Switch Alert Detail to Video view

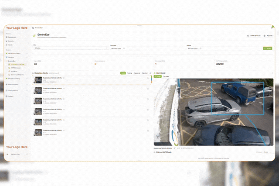point(166,76)
